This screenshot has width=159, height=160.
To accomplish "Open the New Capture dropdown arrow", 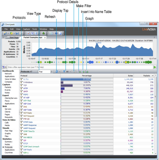I will tap(8, 33).
